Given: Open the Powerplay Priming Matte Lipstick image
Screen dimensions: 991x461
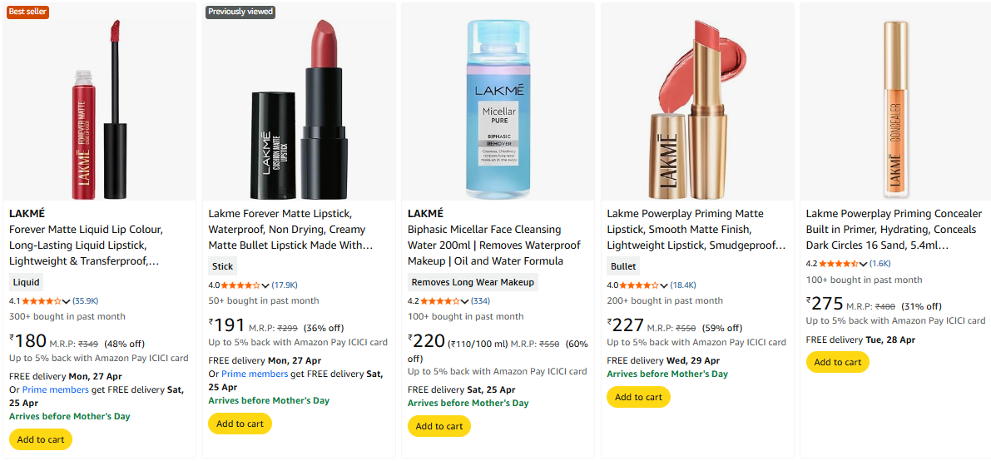Looking at the screenshot, I should pyautogui.click(x=696, y=108).
